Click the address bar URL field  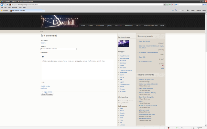(x=87, y=5)
